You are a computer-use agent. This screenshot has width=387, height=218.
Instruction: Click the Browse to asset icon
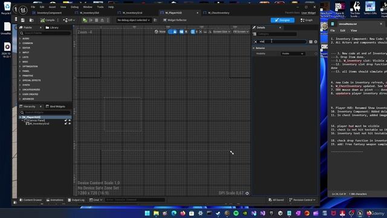tap(31, 20)
